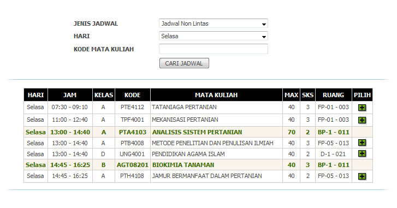The height and width of the screenshot is (208, 397).
Task: Click the CARI JADWAL button
Action: [x=184, y=63]
